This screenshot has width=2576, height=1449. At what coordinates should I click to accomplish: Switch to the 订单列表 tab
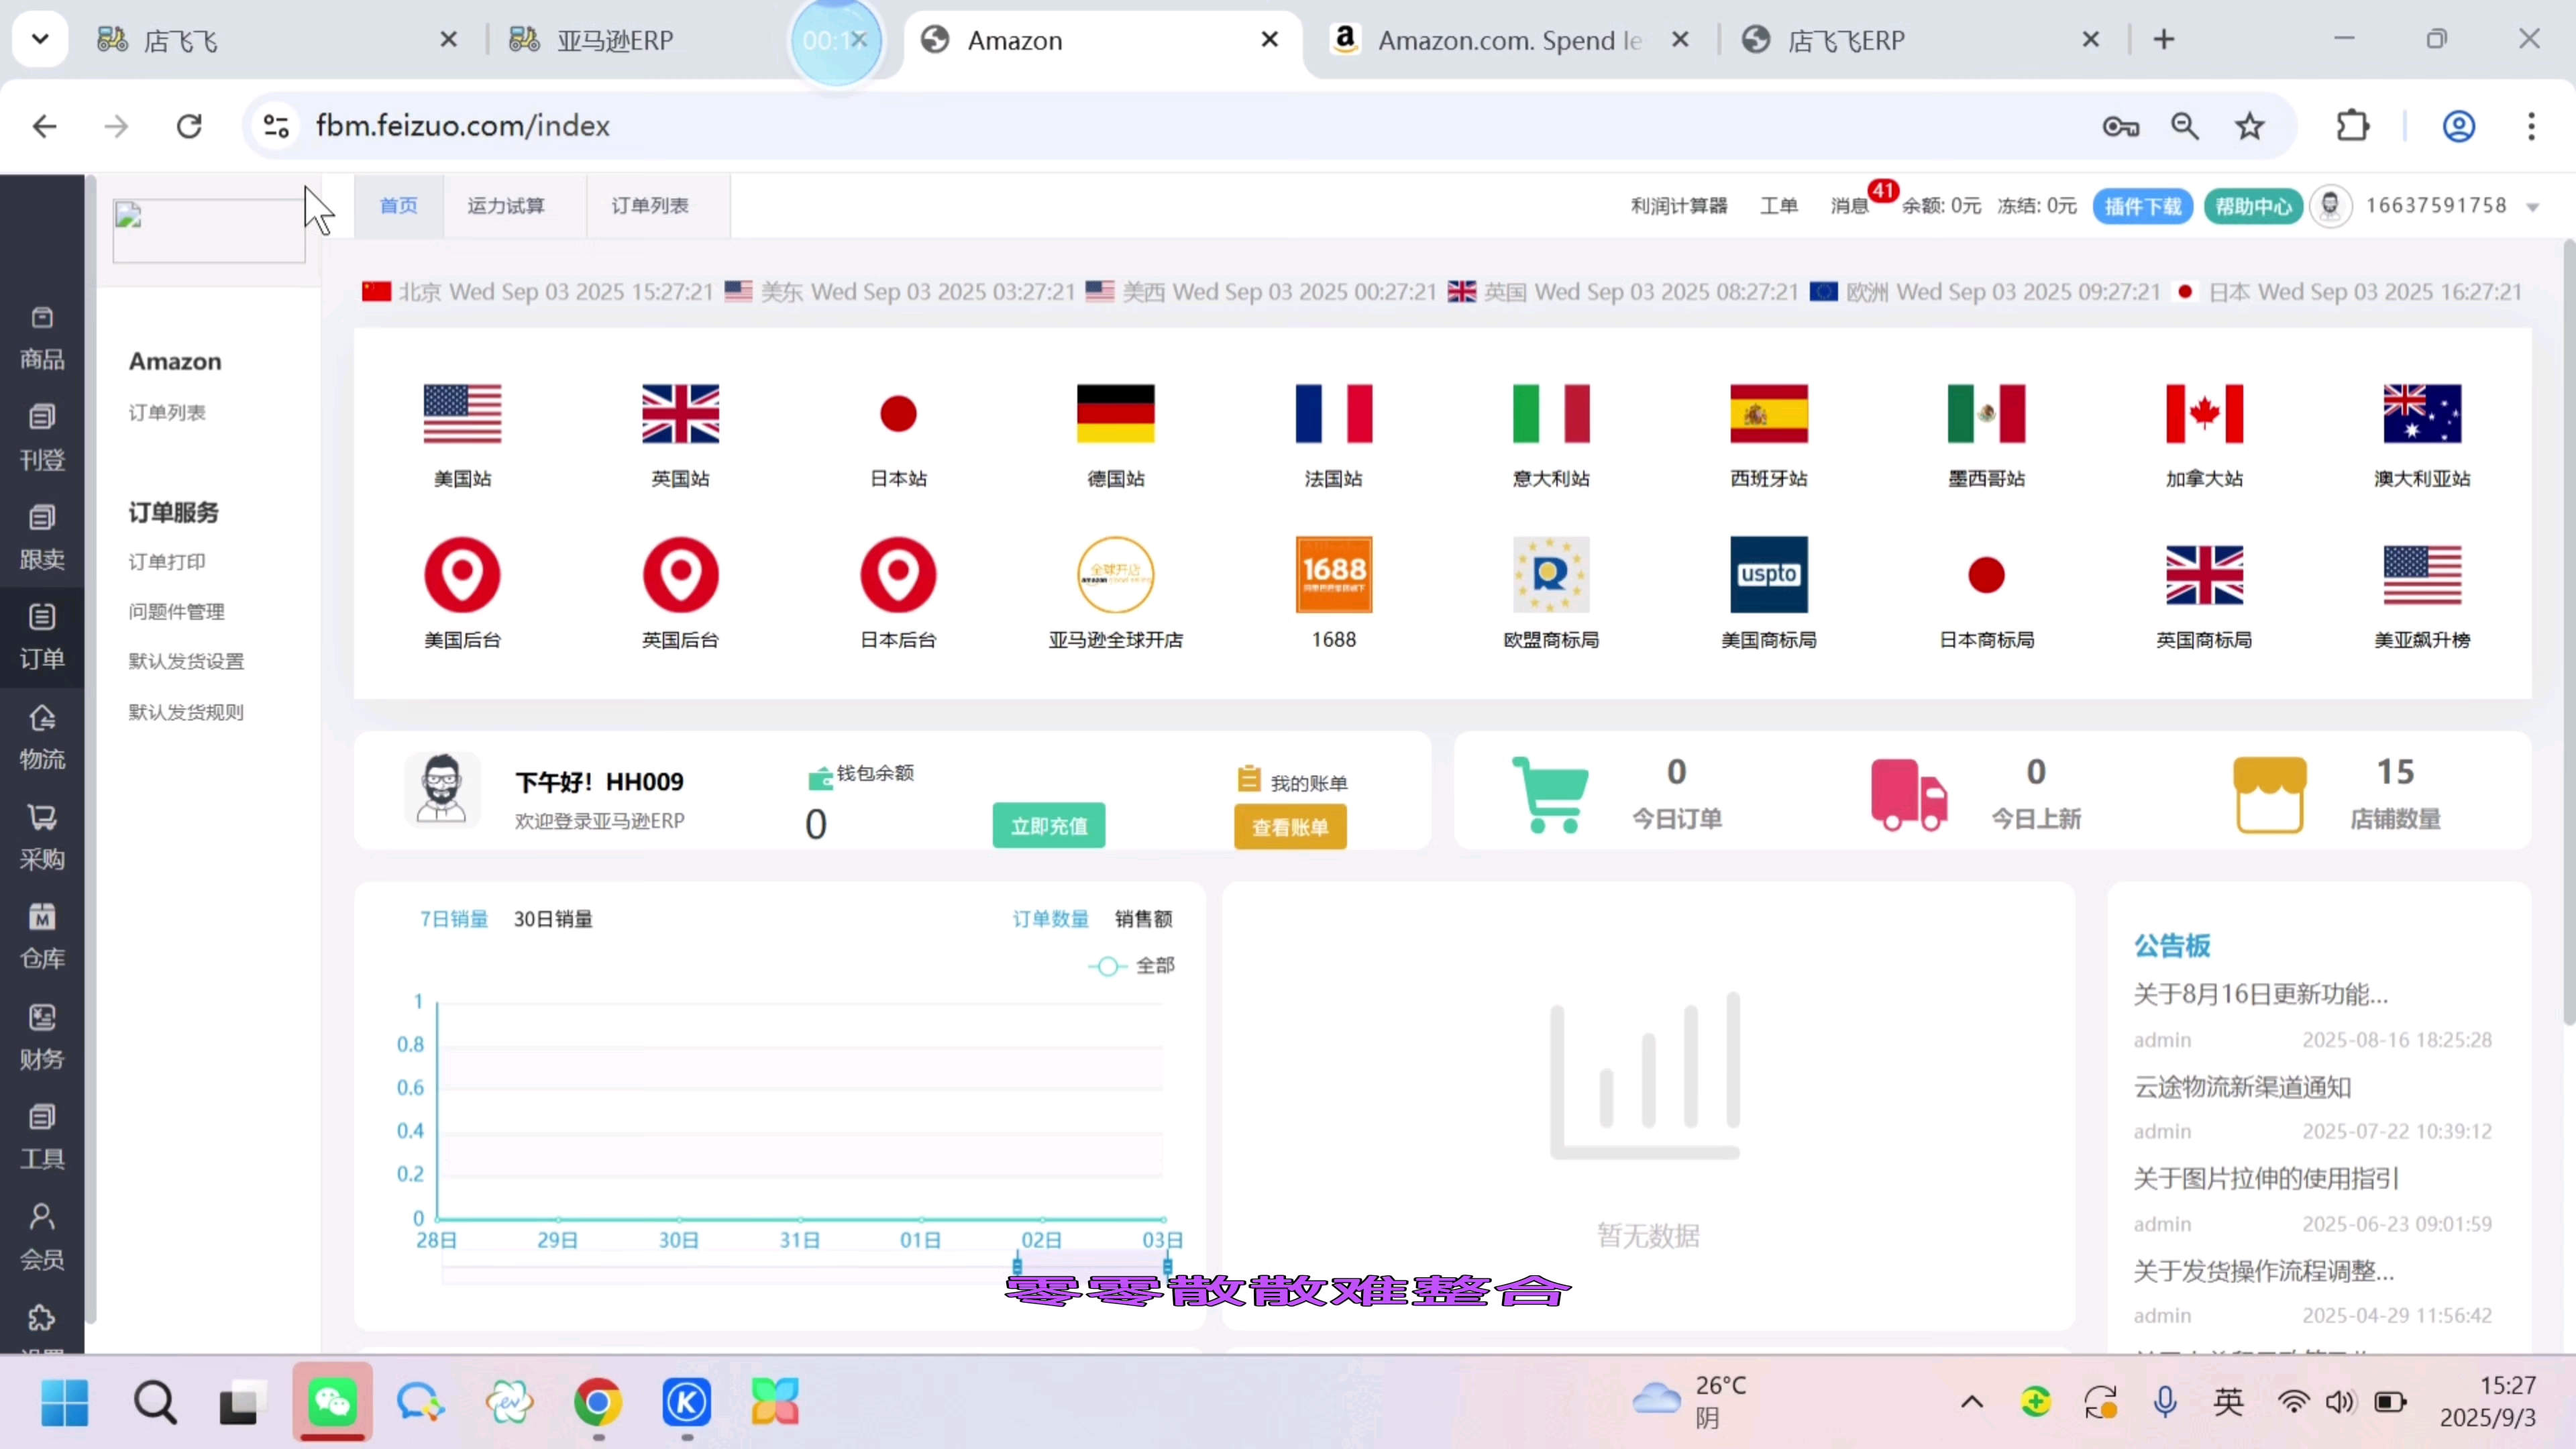point(650,206)
